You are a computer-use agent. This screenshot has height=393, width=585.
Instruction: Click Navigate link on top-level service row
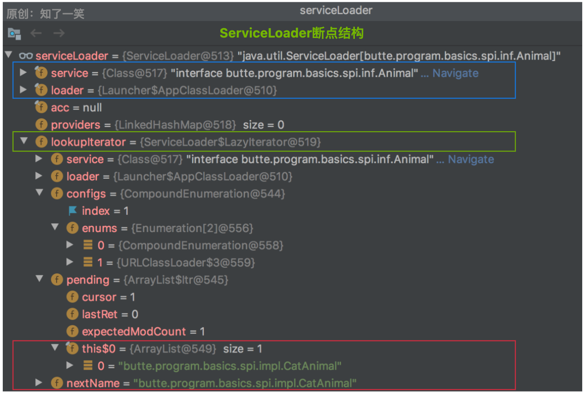[x=455, y=73]
